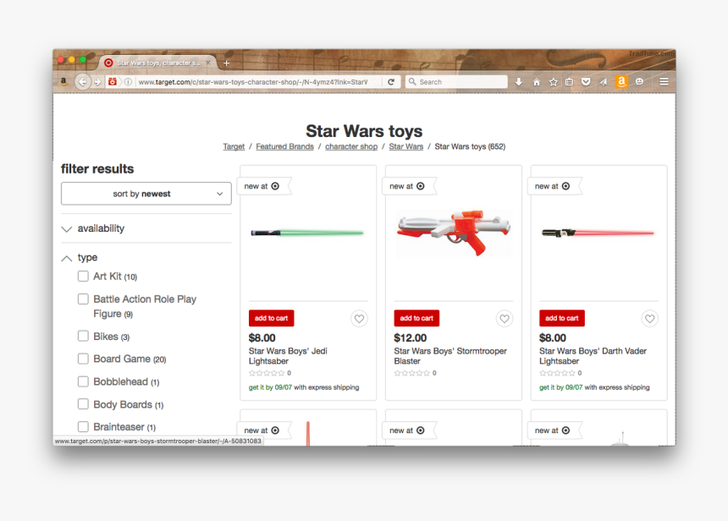Screen dimensions: 728x521
Task: Click the green Jedi lightsaber product image
Action: (x=307, y=233)
